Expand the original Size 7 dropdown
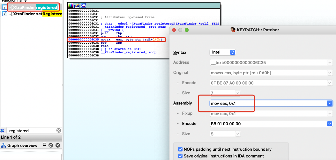Image resolution: width=336 pixels, height=160 pixels. 237,93
